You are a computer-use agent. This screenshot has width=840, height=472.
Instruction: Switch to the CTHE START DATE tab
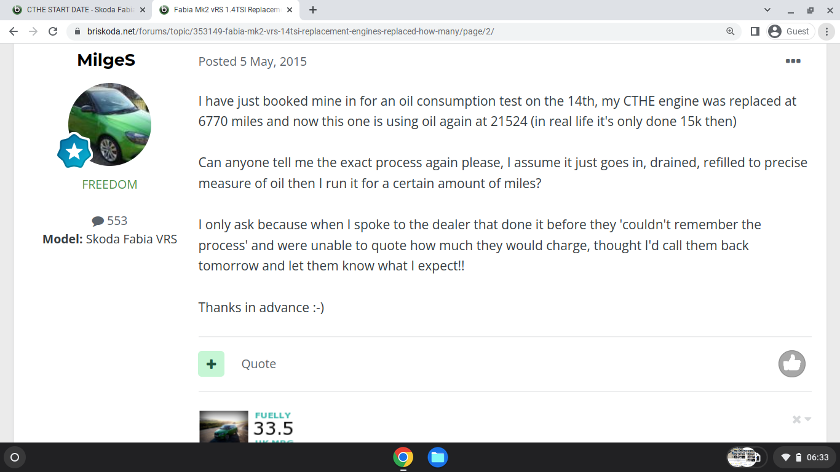78,10
